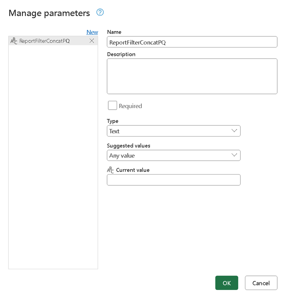The height and width of the screenshot is (295, 286).
Task: Click the ABC text-type icon in the parameter list
Action: 14,41
